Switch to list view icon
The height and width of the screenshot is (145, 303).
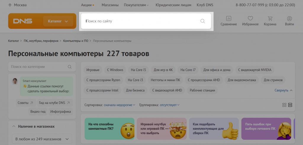click(290, 105)
